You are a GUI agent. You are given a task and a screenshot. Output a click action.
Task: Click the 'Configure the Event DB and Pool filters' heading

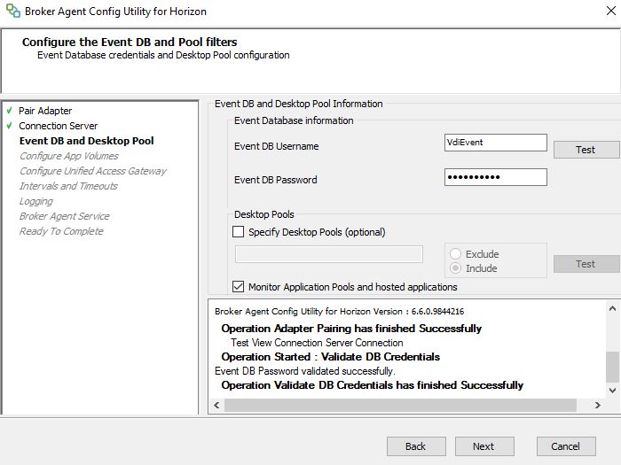pos(130,42)
